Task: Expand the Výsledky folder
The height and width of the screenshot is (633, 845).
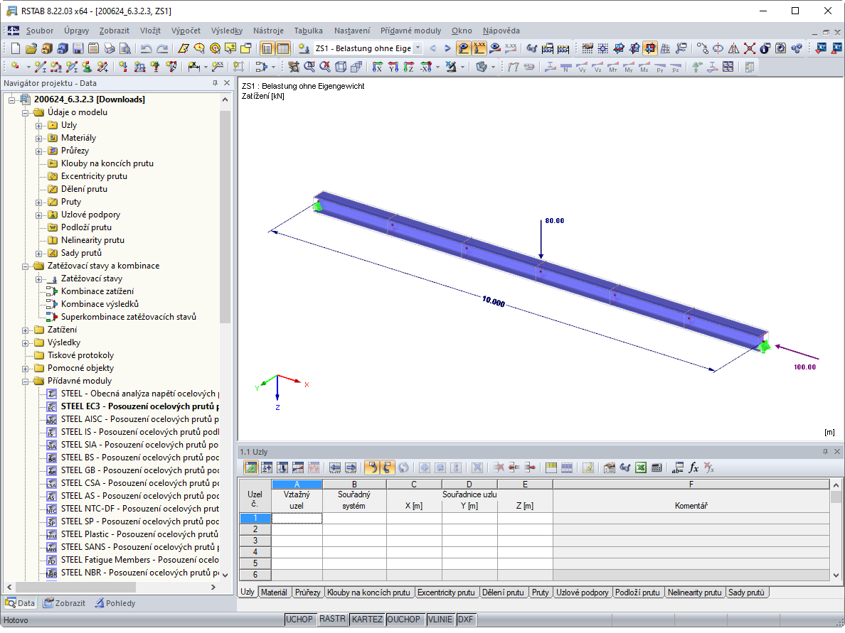Action: click(x=26, y=343)
